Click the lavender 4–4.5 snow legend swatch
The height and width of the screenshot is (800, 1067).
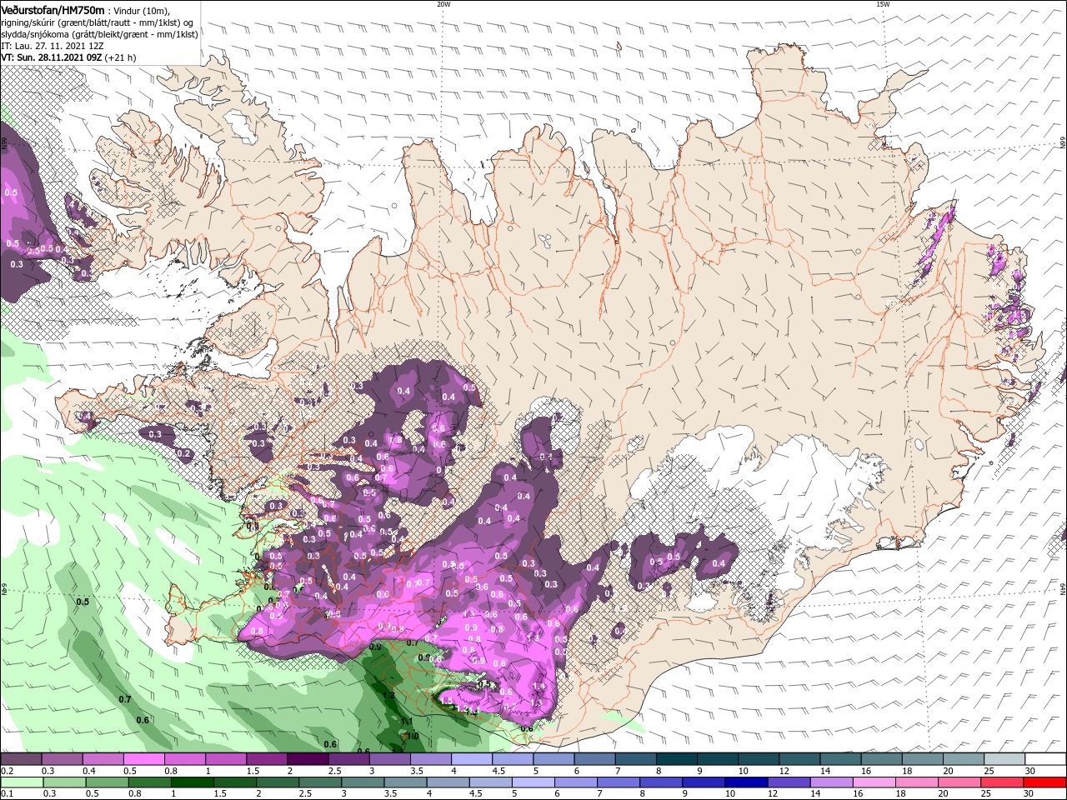pyautogui.click(x=472, y=759)
